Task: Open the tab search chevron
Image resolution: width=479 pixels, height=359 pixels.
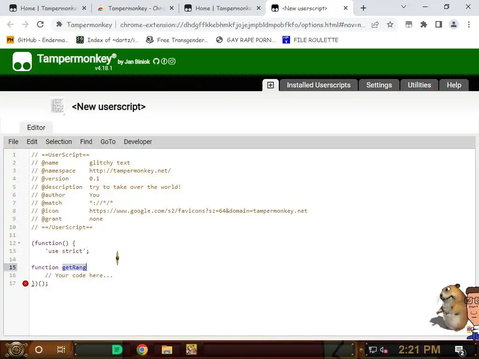Action: click(x=404, y=7)
